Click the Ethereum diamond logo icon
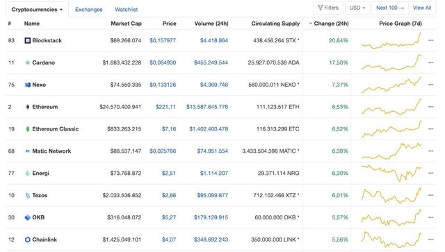 28,107
